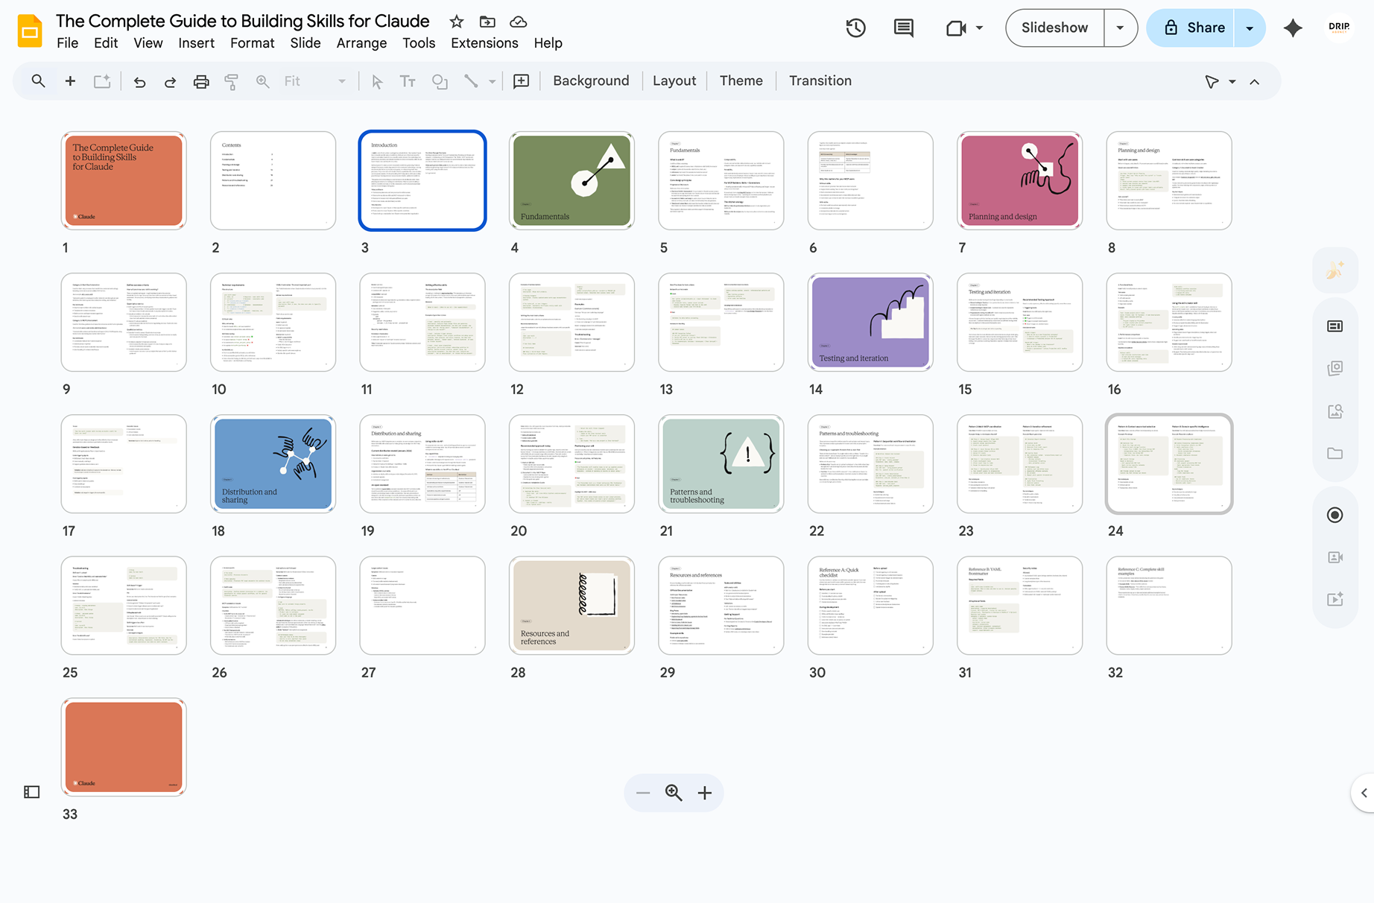Open the Extensions menu
1374x903 pixels.
[x=484, y=43]
